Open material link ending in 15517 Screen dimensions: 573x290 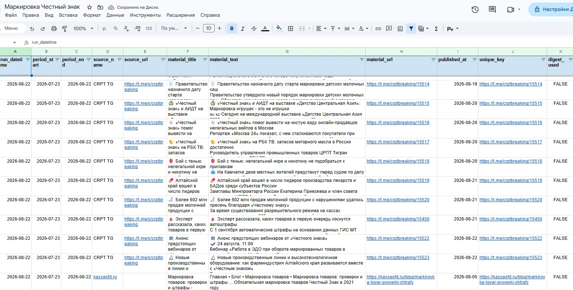398,142
